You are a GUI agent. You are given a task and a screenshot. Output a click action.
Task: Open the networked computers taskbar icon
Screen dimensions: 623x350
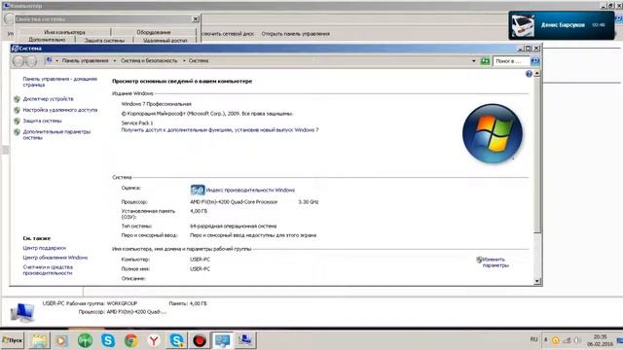coord(245,340)
